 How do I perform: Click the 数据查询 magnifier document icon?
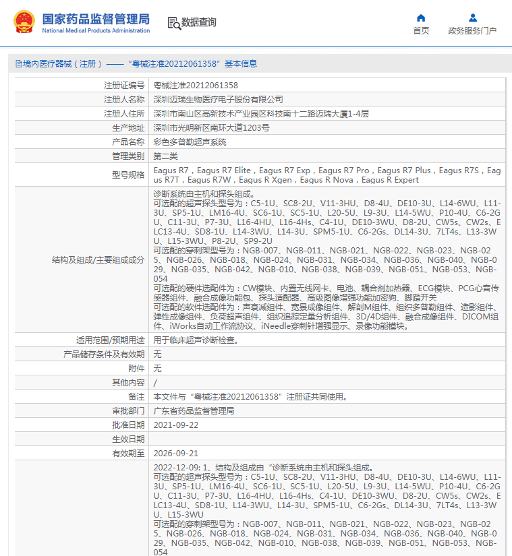coord(173,22)
